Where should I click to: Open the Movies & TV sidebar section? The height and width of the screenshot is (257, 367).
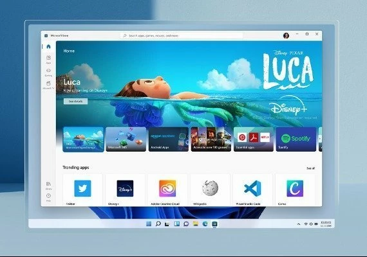(x=48, y=85)
